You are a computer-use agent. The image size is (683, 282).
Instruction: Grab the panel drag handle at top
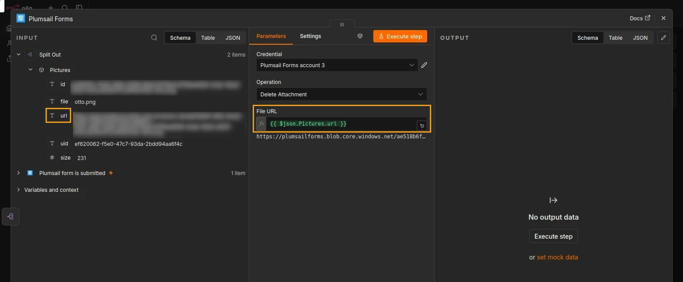(x=342, y=25)
